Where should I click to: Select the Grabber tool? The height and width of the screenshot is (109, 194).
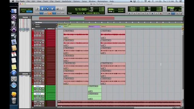[x=52, y=9]
